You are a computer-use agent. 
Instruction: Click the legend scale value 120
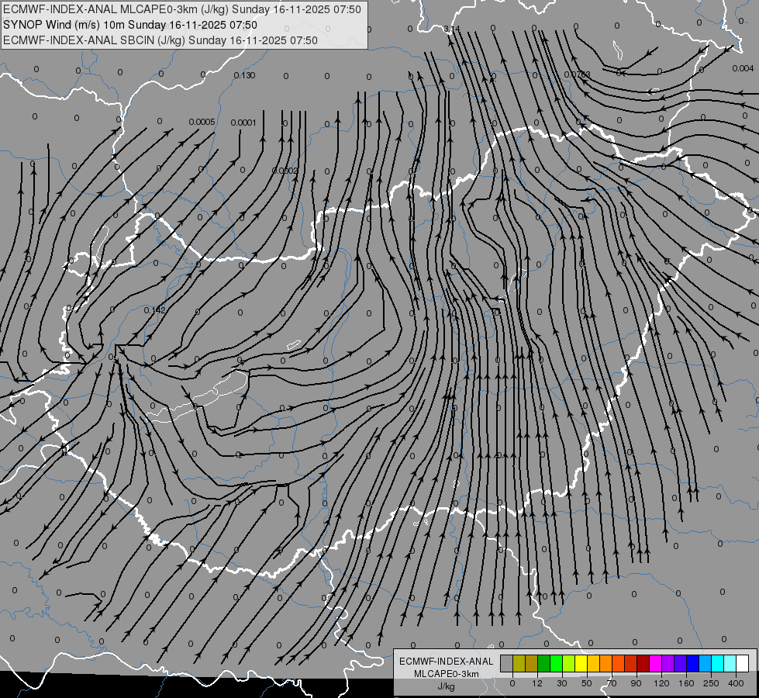point(661,683)
